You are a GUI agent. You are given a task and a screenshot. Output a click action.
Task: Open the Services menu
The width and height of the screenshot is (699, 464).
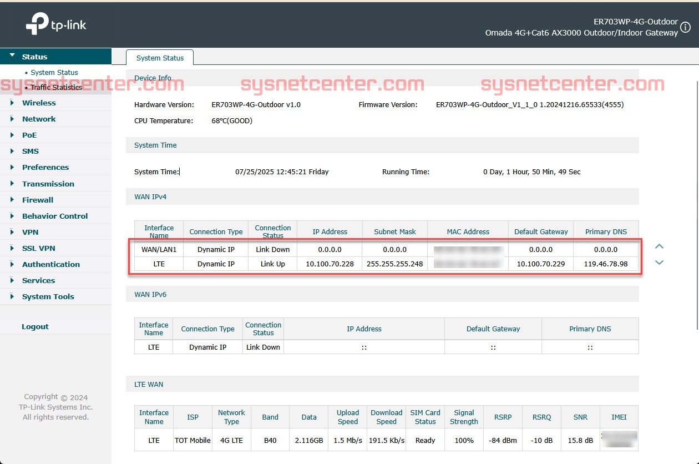click(55, 280)
